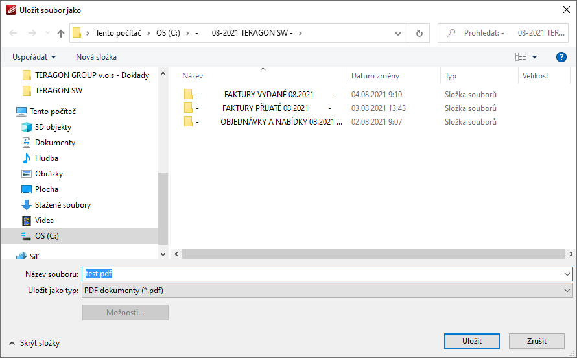Click date '04.08.2021 9:10' cell

click(377, 95)
